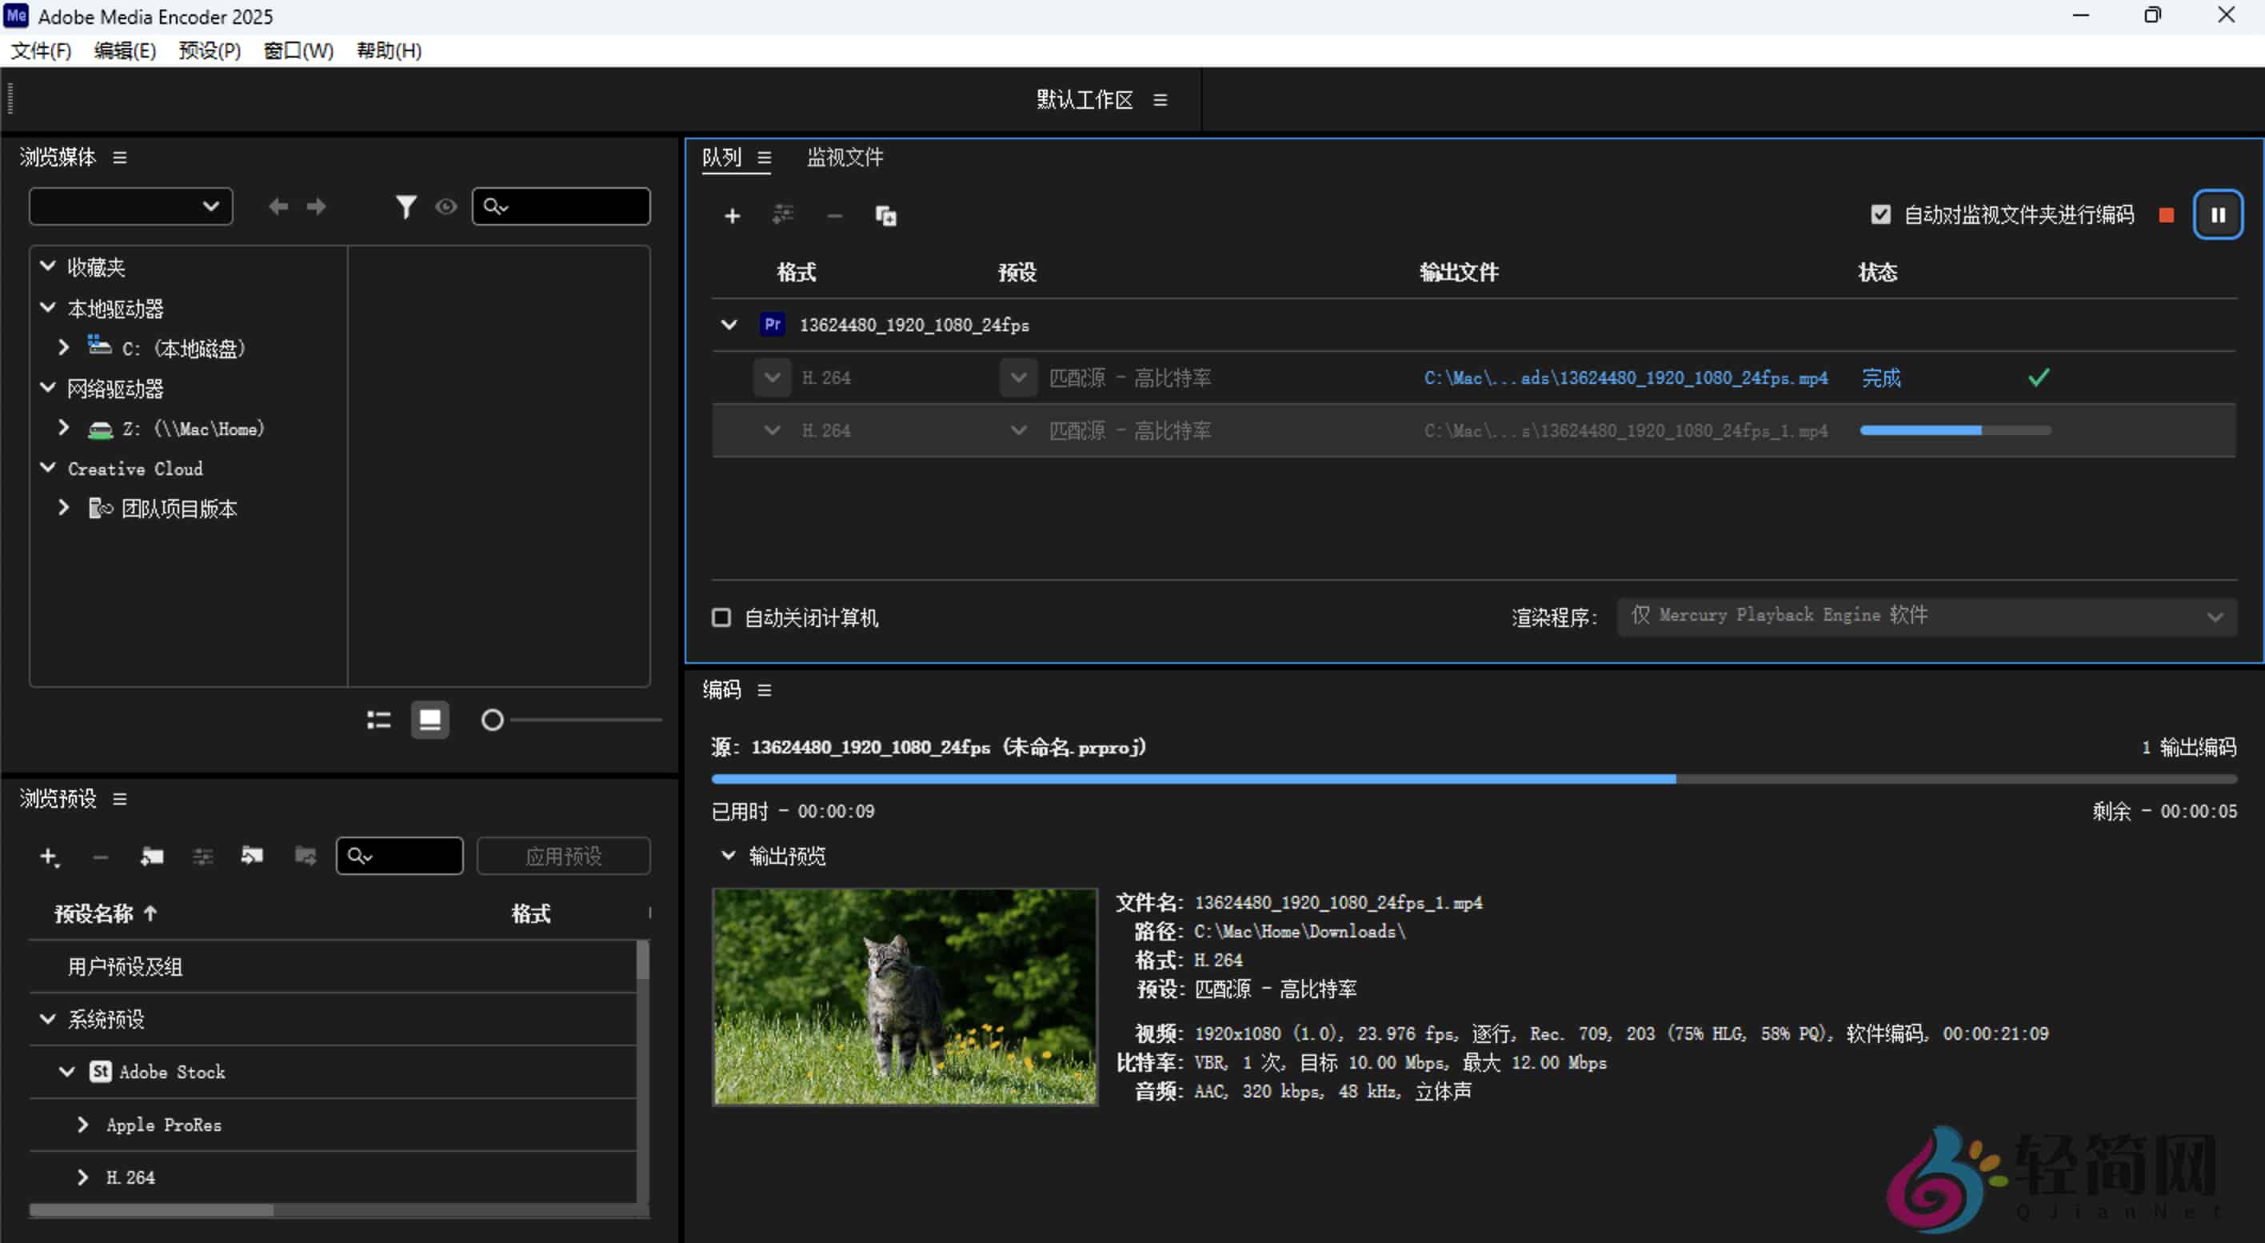Duplicate the selected queue item
The height and width of the screenshot is (1243, 2265).
click(886, 215)
